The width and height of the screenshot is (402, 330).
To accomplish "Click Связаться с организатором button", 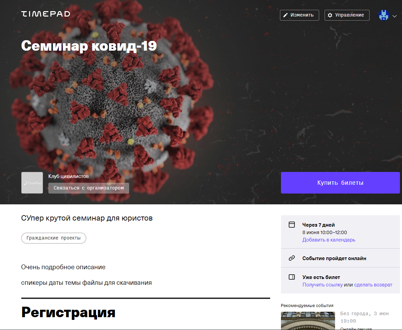I will [x=89, y=188].
